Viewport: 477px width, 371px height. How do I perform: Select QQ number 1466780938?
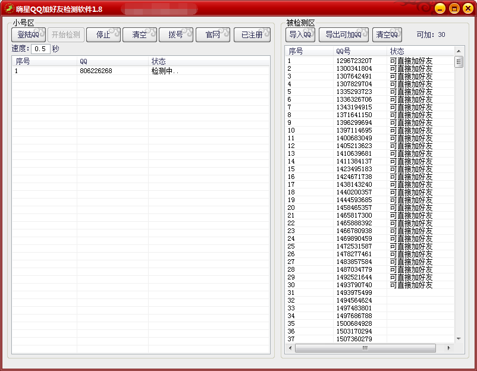[354, 231]
